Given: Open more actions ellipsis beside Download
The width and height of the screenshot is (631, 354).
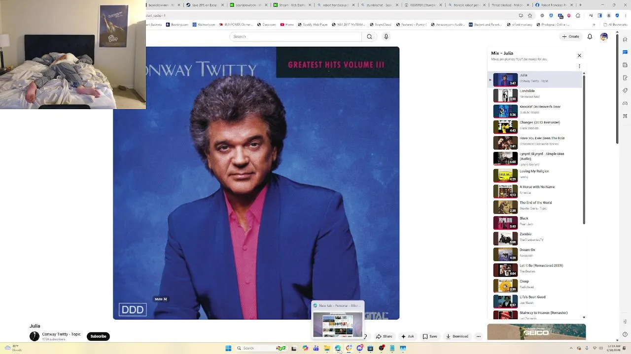Looking at the screenshot, I should [478, 336].
